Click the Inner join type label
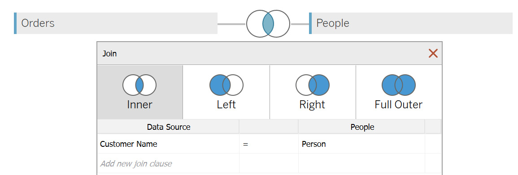Viewport: 518px width, 175px height. pyautogui.click(x=139, y=105)
